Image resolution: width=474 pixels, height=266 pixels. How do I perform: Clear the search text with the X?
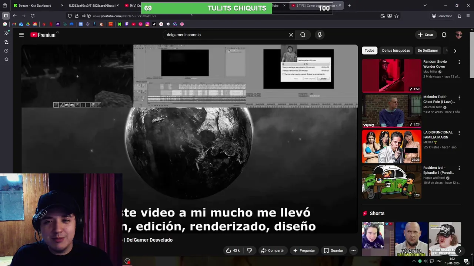tap(291, 35)
